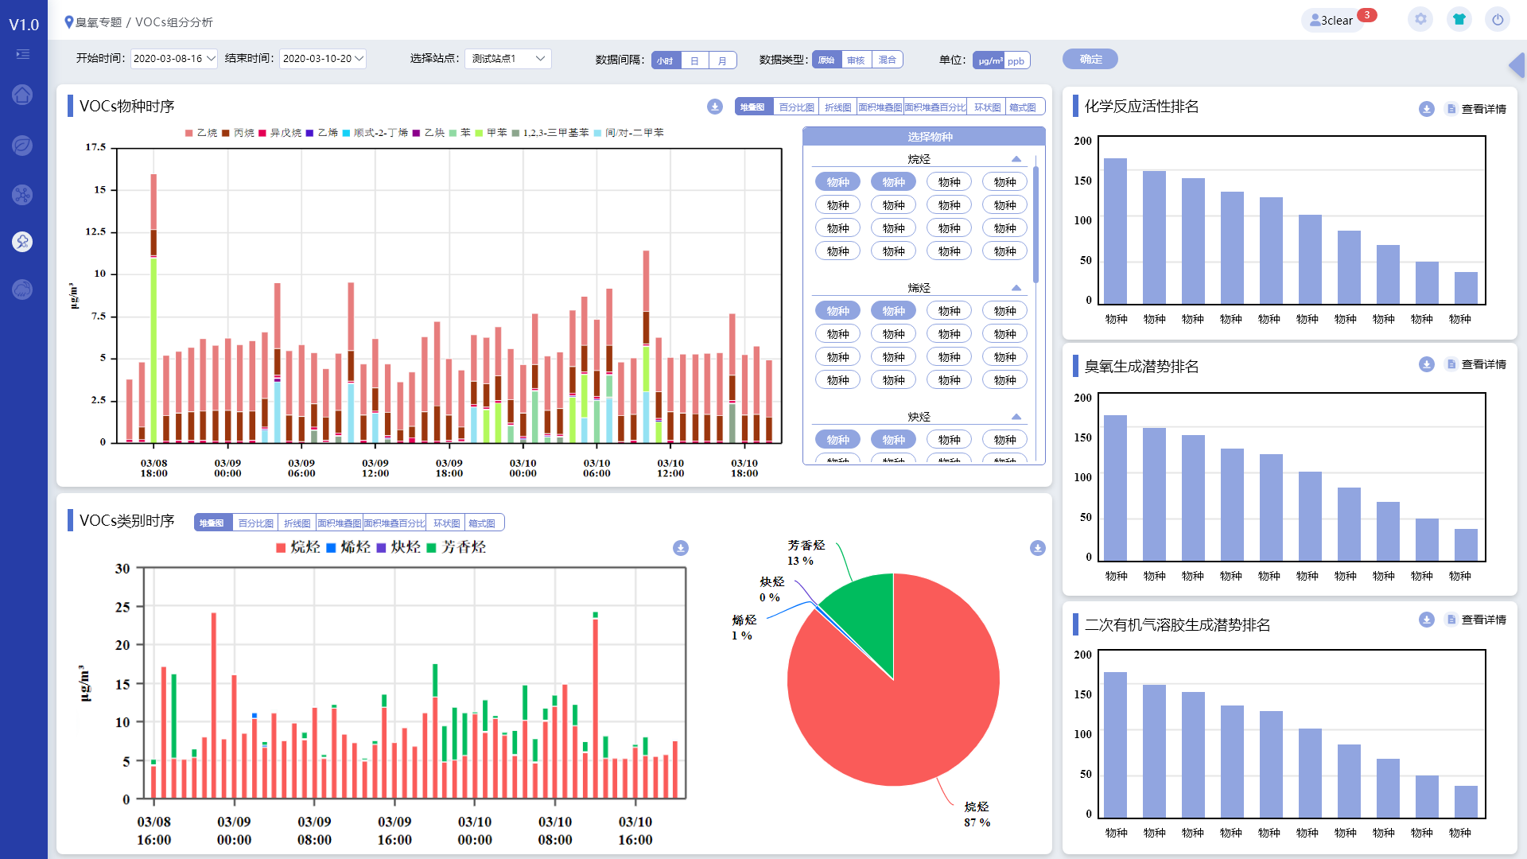Collapse the 炔烃 species group arrow
The height and width of the screenshot is (859, 1527).
[1016, 417]
